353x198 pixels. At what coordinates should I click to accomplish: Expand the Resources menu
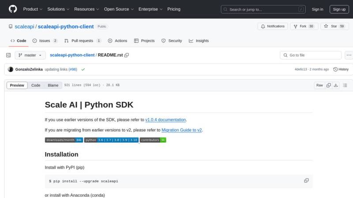click(x=86, y=9)
